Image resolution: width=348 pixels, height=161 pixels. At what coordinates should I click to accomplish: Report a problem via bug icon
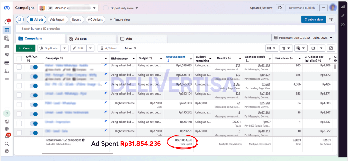(x=7, y=151)
